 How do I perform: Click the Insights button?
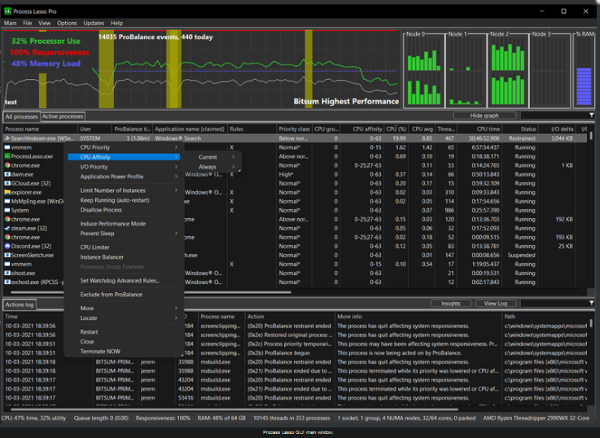(451, 304)
